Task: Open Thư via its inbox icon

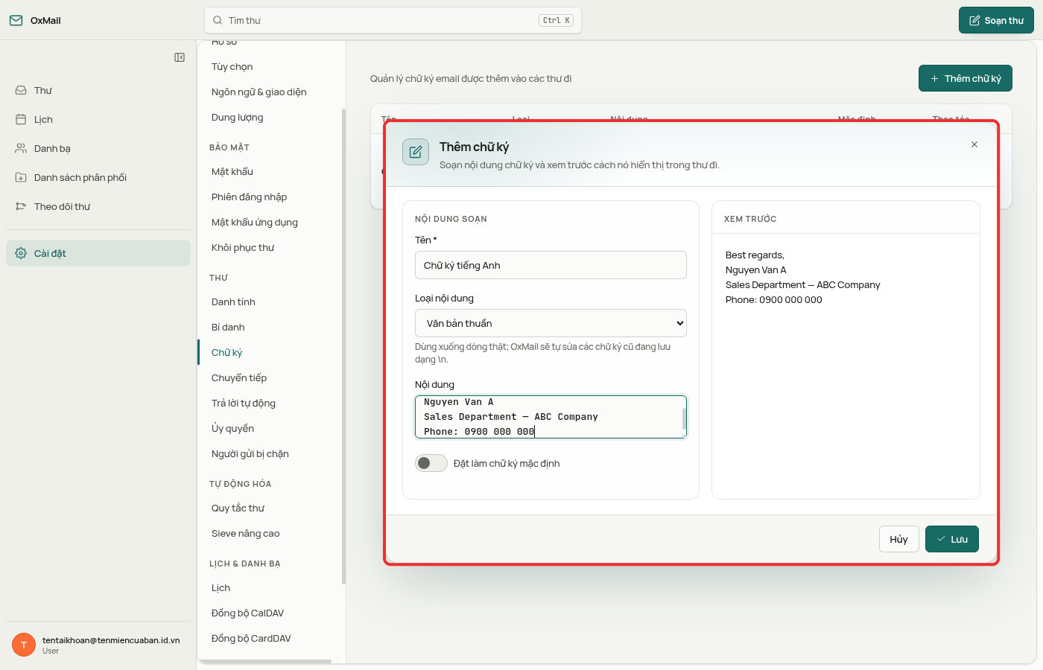Action: tap(21, 90)
